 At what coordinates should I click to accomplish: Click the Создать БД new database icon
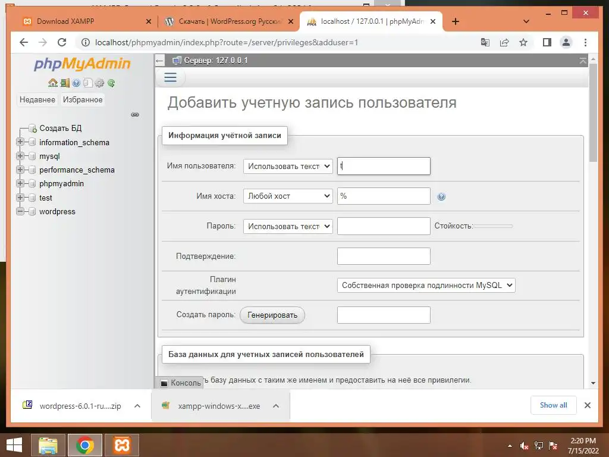[x=33, y=129]
